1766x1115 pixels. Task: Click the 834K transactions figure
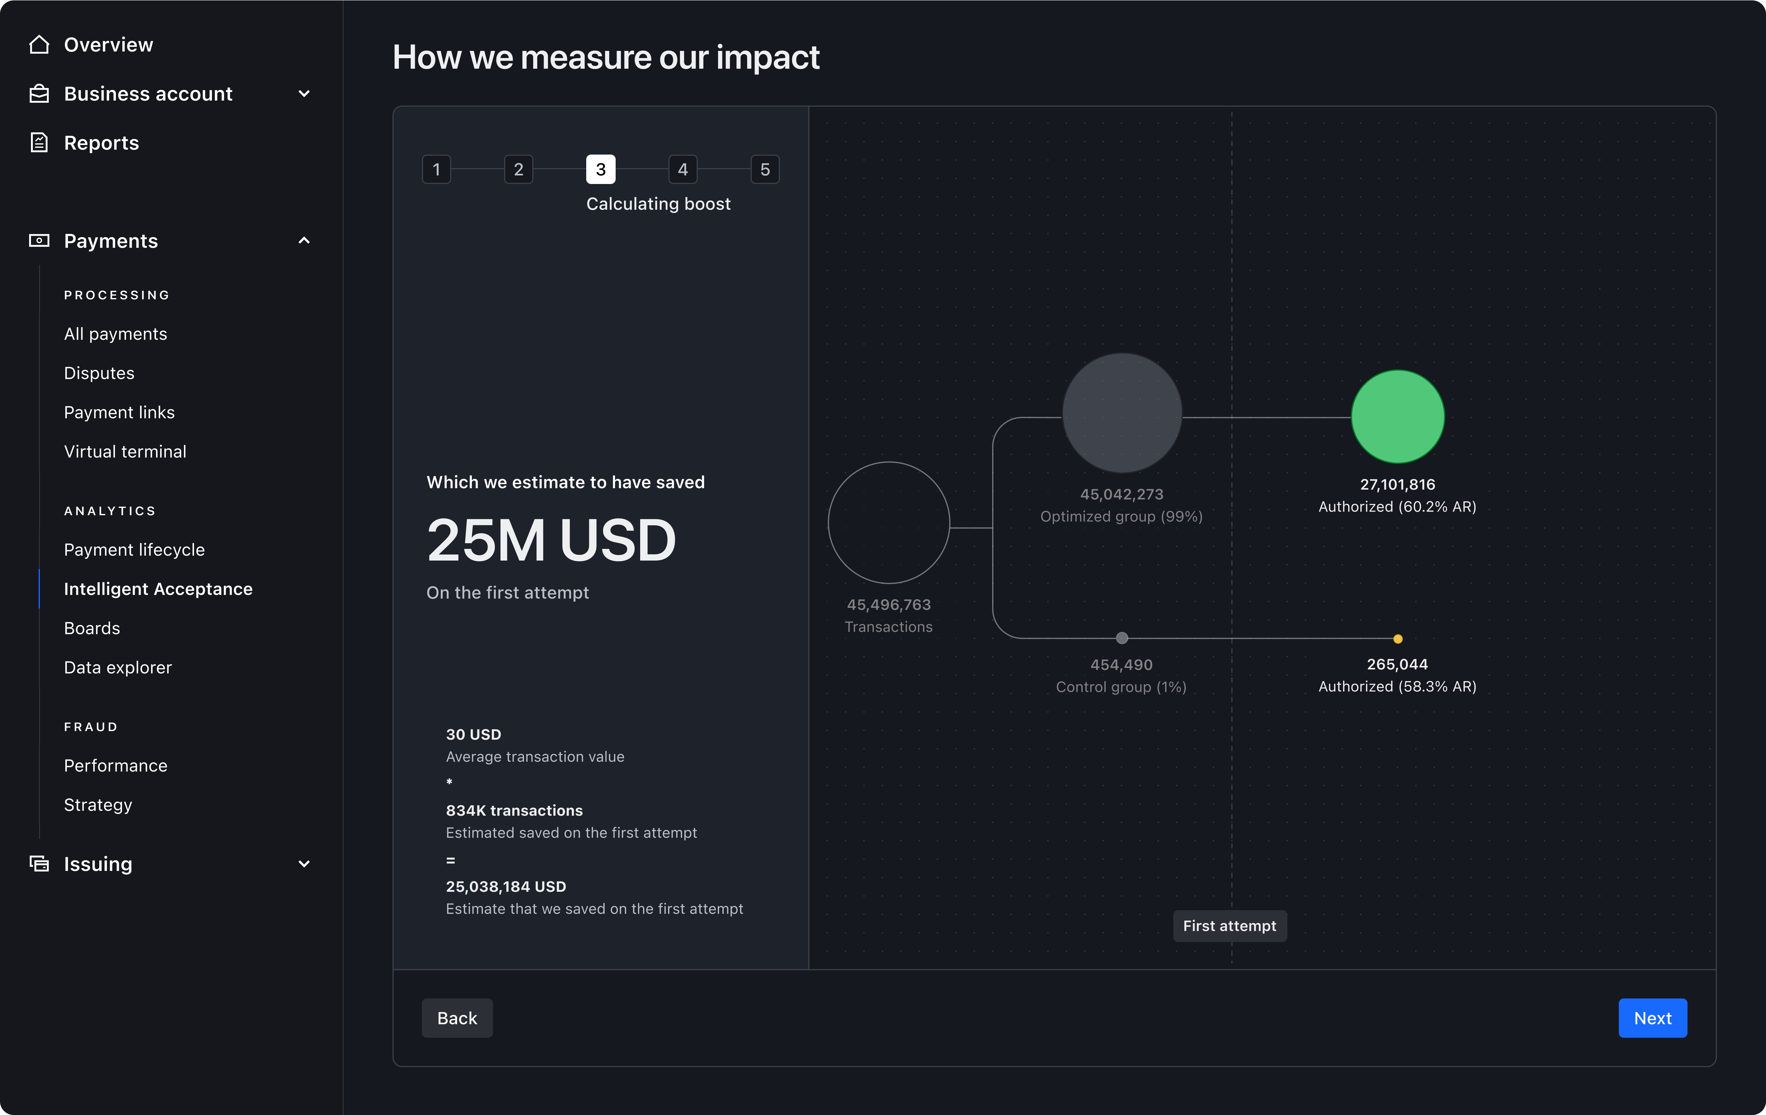click(514, 810)
